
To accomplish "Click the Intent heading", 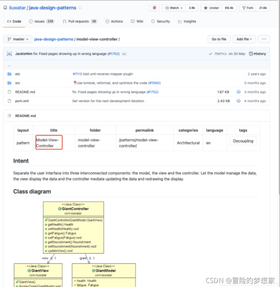I will click(x=21, y=161).
